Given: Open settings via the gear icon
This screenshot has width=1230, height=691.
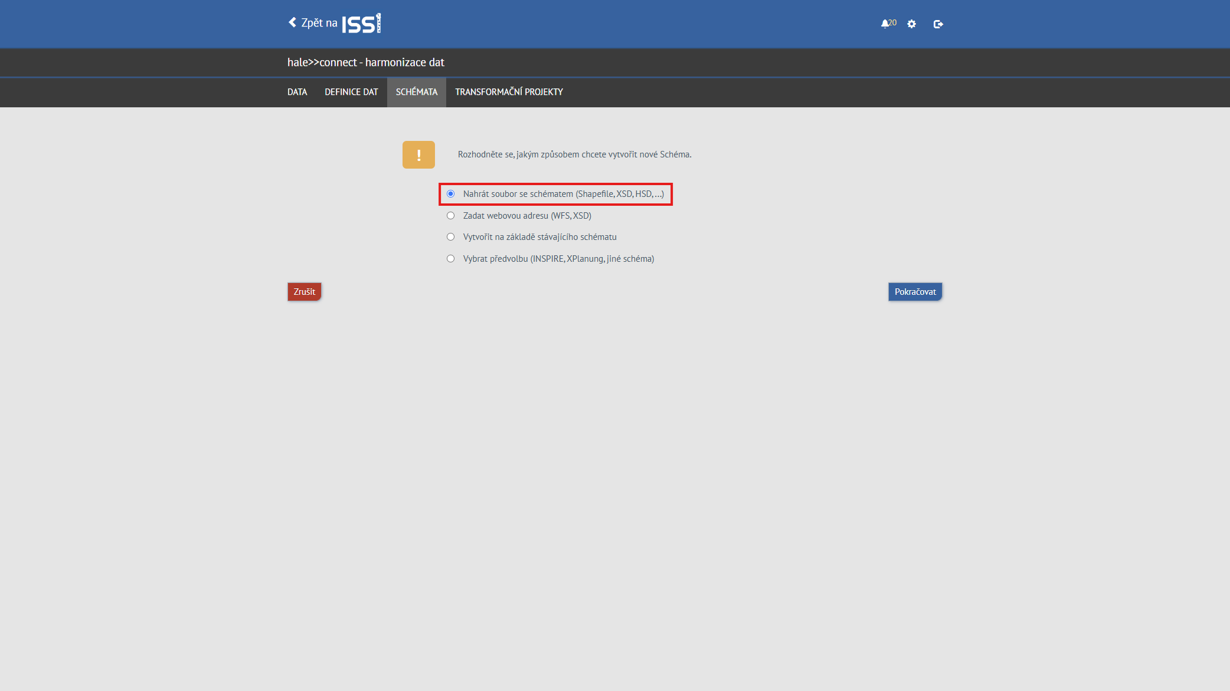Looking at the screenshot, I should pyautogui.click(x=911, y=24).
